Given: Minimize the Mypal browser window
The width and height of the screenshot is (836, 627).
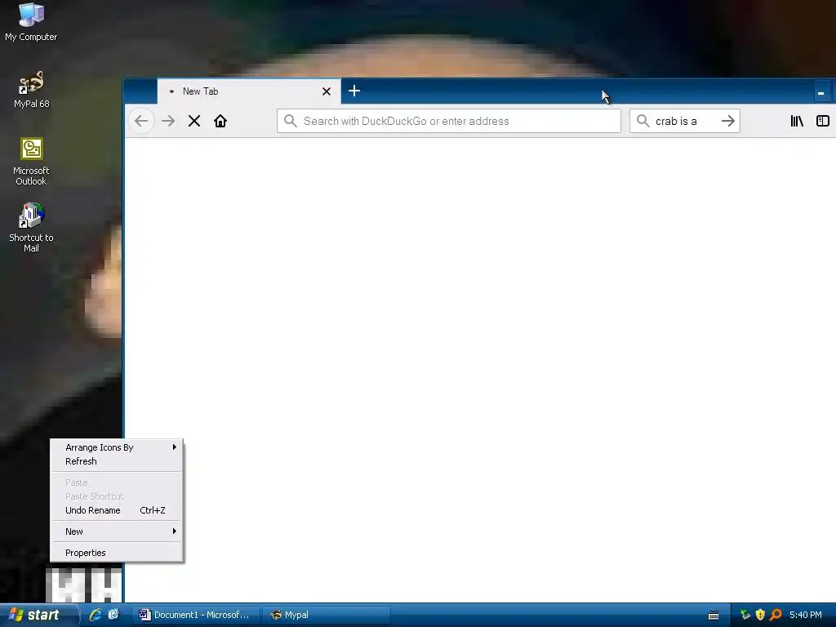Looking at the screenshot, I should point(821,93).
